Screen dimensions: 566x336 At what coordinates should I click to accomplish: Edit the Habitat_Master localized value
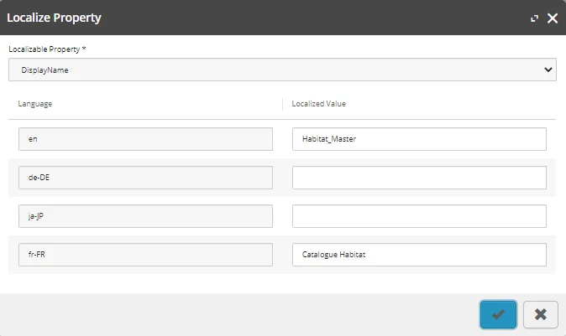point(419,139)
